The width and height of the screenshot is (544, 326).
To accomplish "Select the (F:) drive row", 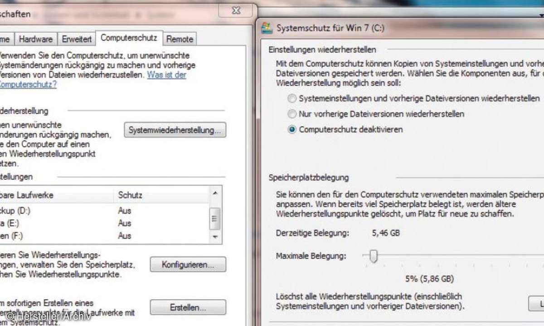I will [x=104, y=235].
